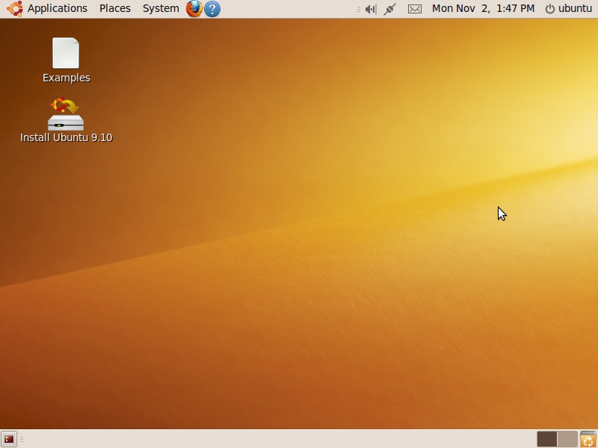Open the System menu
The width and height of the screenshot is (598, 448).
click(x=160, y=8)
